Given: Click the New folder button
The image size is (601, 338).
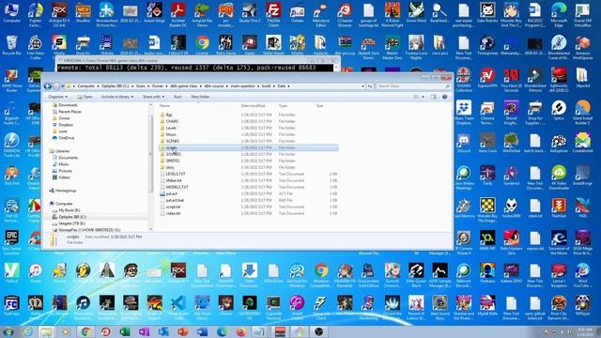Looking at the screenshot, I should click(x=200, y=97).
